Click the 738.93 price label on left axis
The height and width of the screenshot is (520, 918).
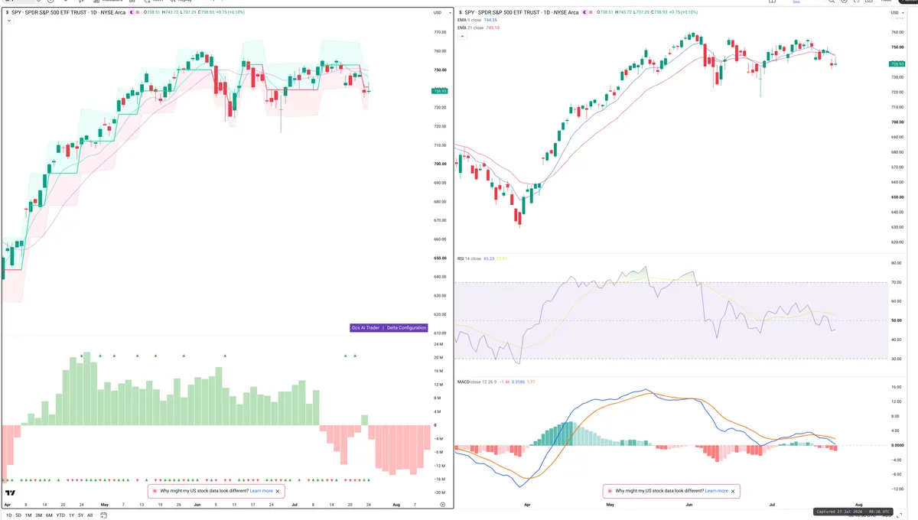click(x=440, y=91)
